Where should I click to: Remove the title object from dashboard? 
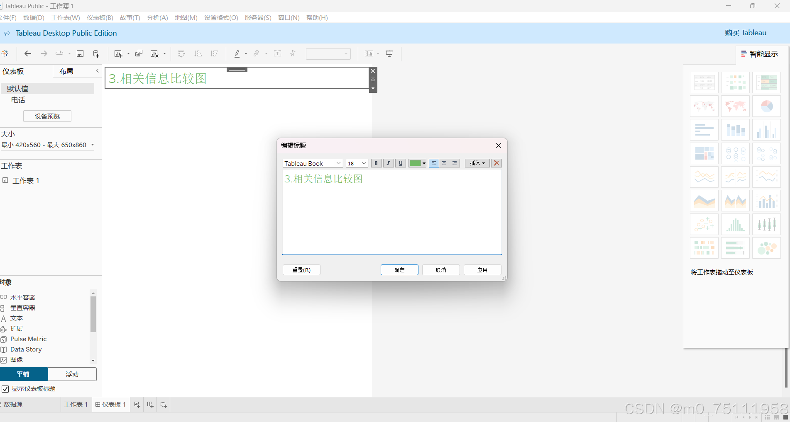tap(373, 71)
